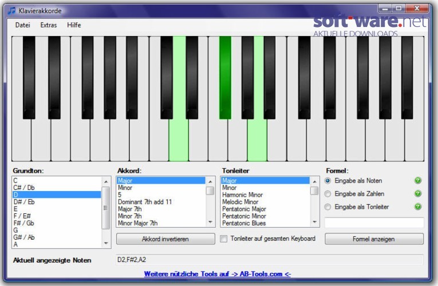Select A in the Grundton list
438x286 pixels.
(57, 244)
